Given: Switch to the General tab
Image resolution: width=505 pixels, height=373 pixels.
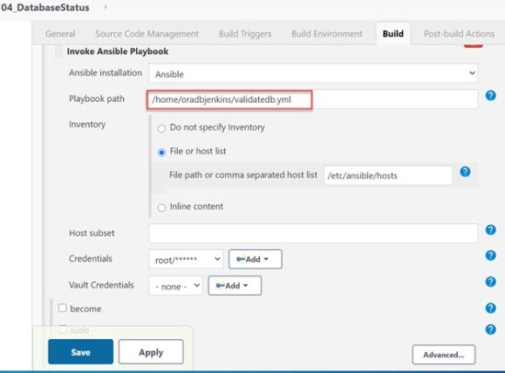Looking at the screenshot, I should (x=61, y=34).
